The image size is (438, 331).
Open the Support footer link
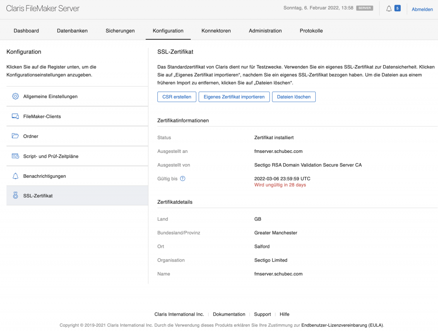click(263, 314)
